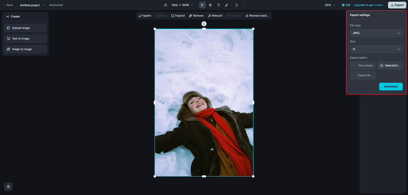Click the Export button
Viewport: 408px width, 195px height.
tap(397, 5)
